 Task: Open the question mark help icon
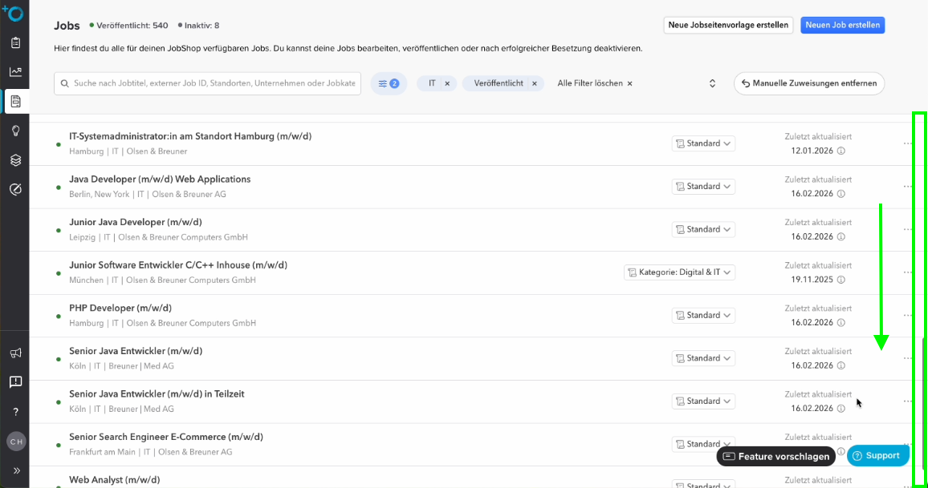pos(15,412)
